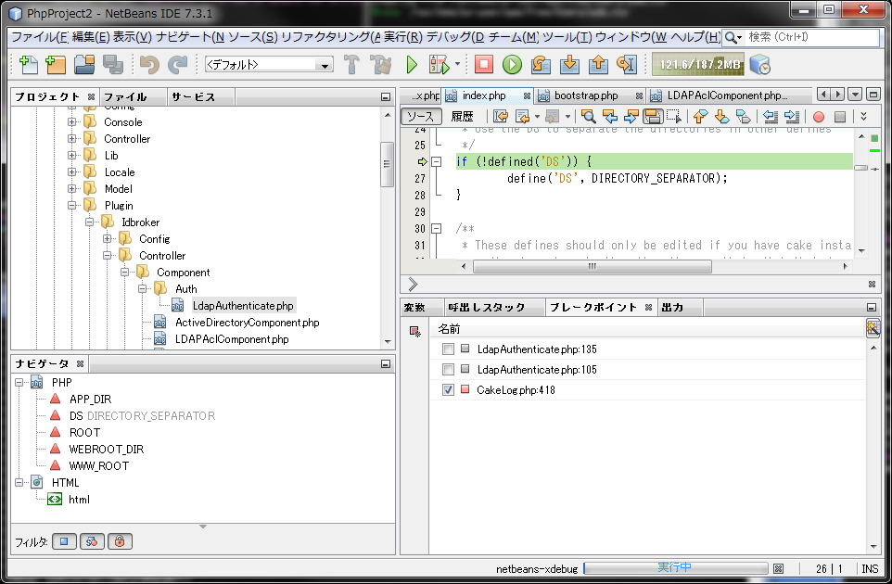Click the red Start Macro Recording circle
This screenshot has width=892, height=584.
(819, 117)
